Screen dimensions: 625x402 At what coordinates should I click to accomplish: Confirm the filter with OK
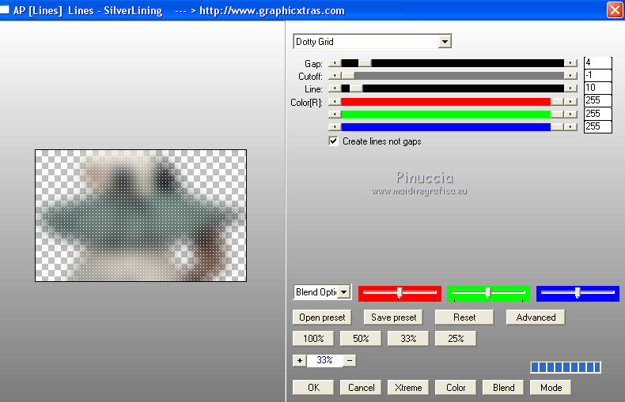point(313,388)
